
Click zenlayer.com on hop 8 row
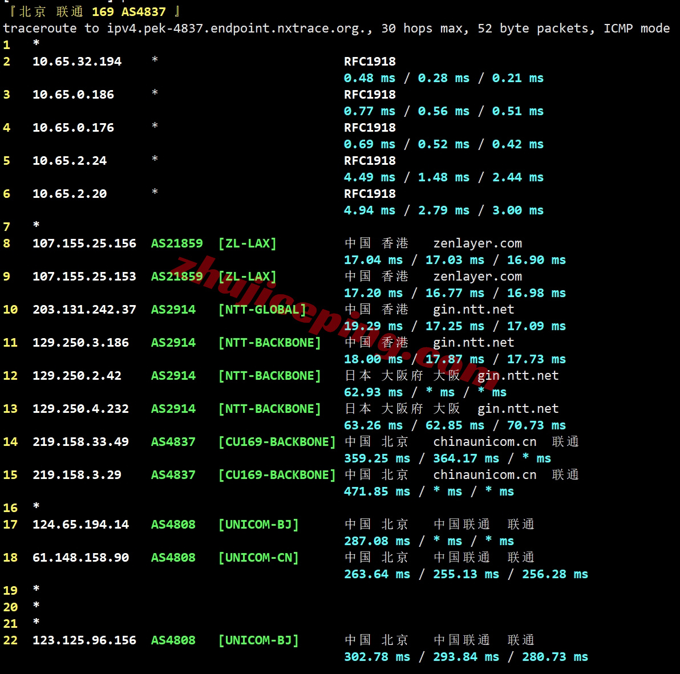point(477,243)
